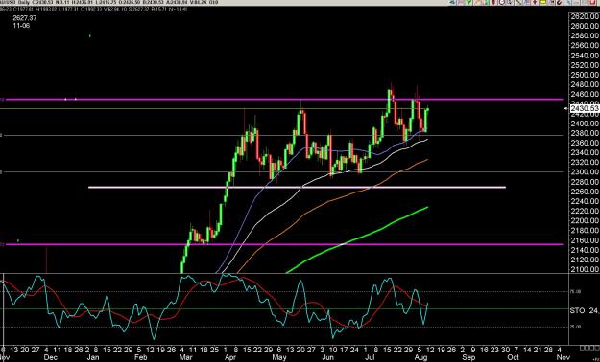Click the May month label on the time axis
600x362 pixels.
[x=279, y=357]
